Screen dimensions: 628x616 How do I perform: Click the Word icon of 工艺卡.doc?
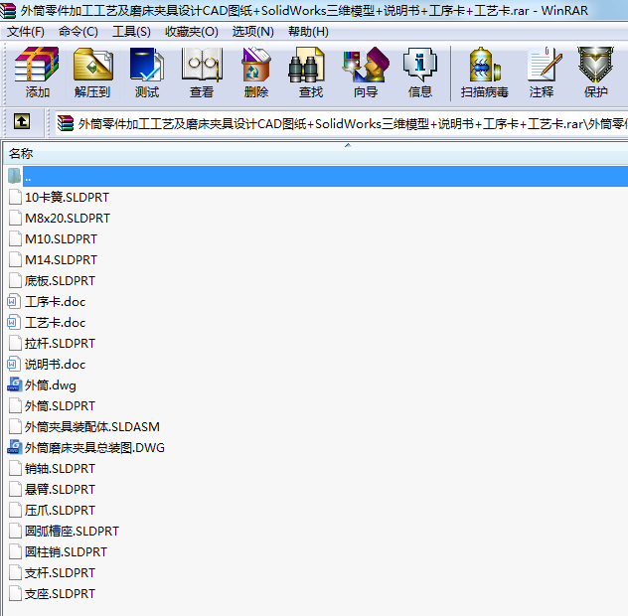[14, 322]
